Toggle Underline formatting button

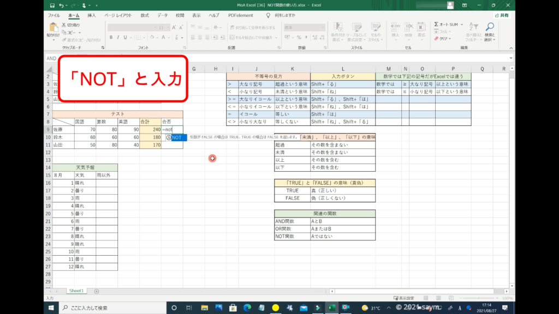coord(126,38)
